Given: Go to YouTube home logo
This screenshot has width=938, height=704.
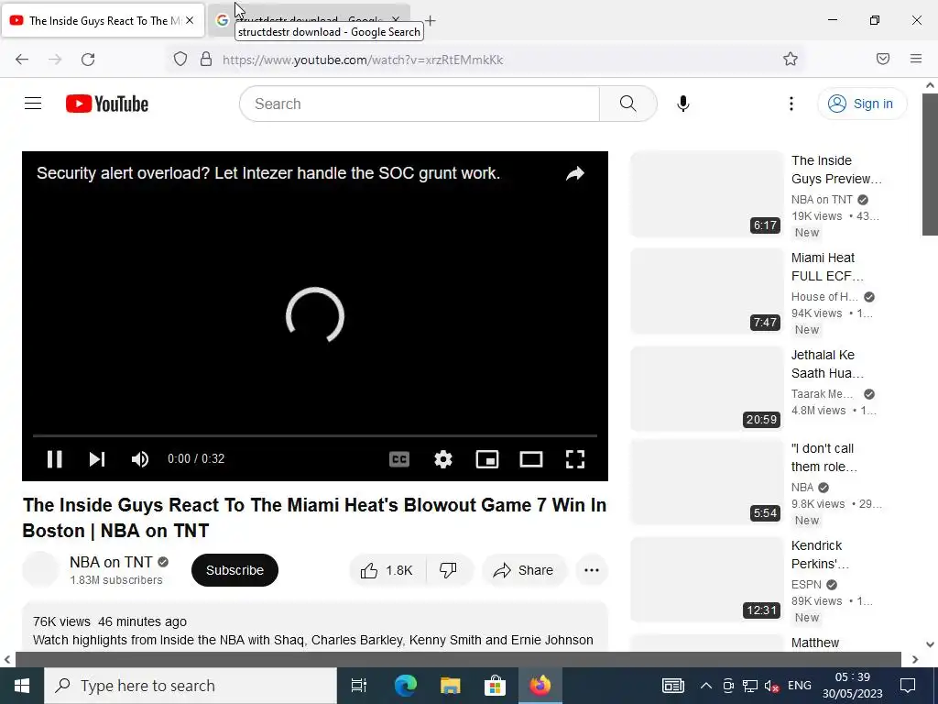Looking at the screenshot, I should [x=107, y=104].
